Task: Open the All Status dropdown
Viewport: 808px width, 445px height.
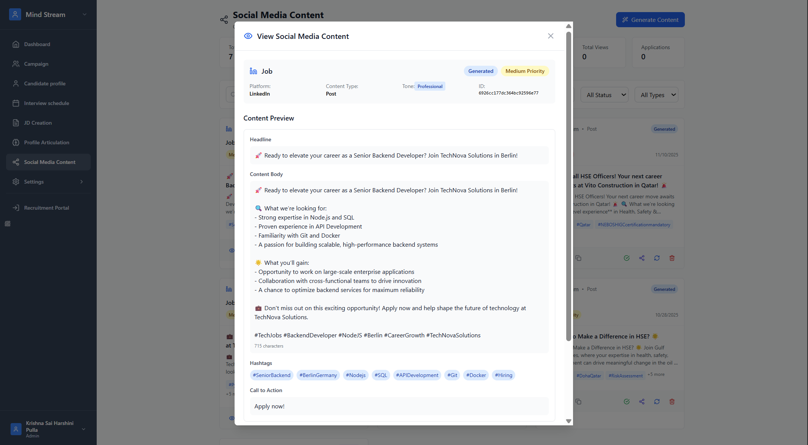Action: (x=604, y=95)
